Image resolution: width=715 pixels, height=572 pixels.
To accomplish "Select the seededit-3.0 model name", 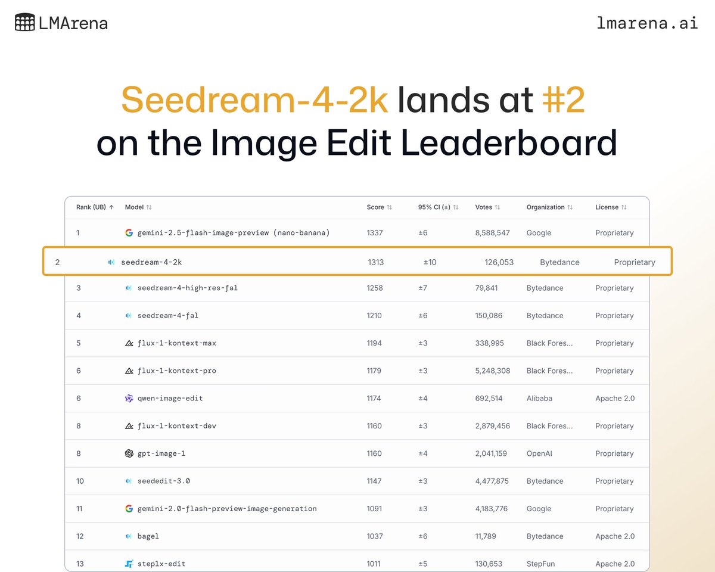I will [x=164, y=481].
